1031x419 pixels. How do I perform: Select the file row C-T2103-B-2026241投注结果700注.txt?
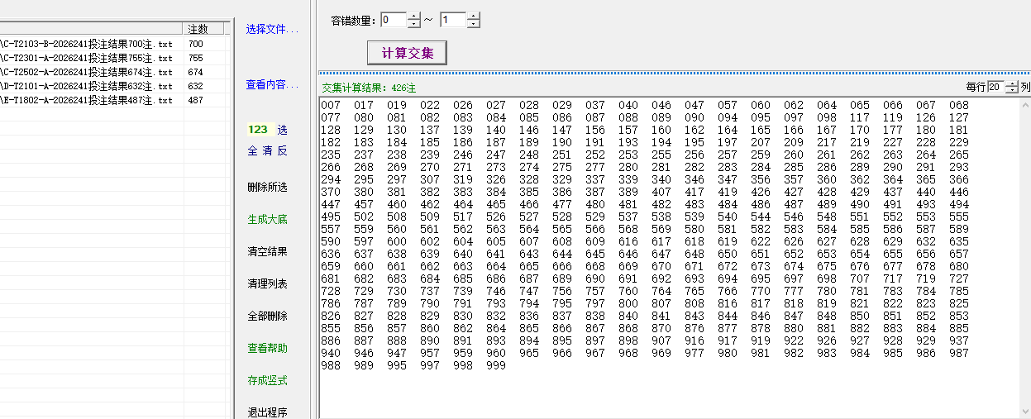tap(115, 44)
